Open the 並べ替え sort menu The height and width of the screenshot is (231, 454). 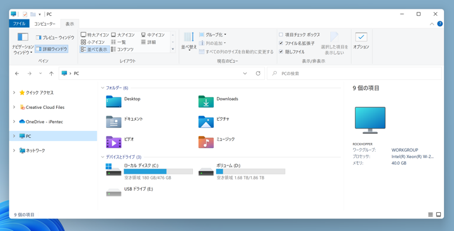(x=189, y=42)
